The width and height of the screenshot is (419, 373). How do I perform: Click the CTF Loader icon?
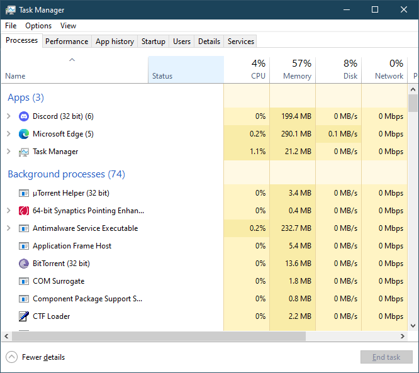point(24,316)
